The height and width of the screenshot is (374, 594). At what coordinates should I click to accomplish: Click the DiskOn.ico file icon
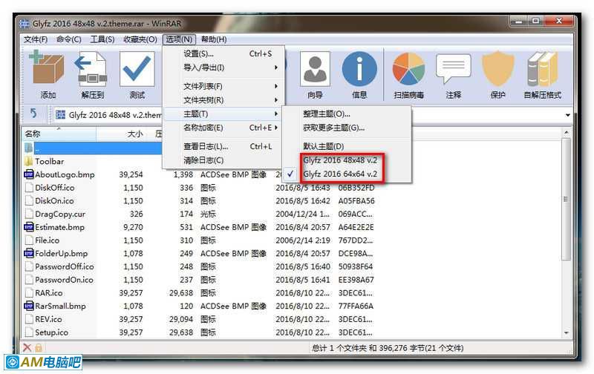point(29,201)
